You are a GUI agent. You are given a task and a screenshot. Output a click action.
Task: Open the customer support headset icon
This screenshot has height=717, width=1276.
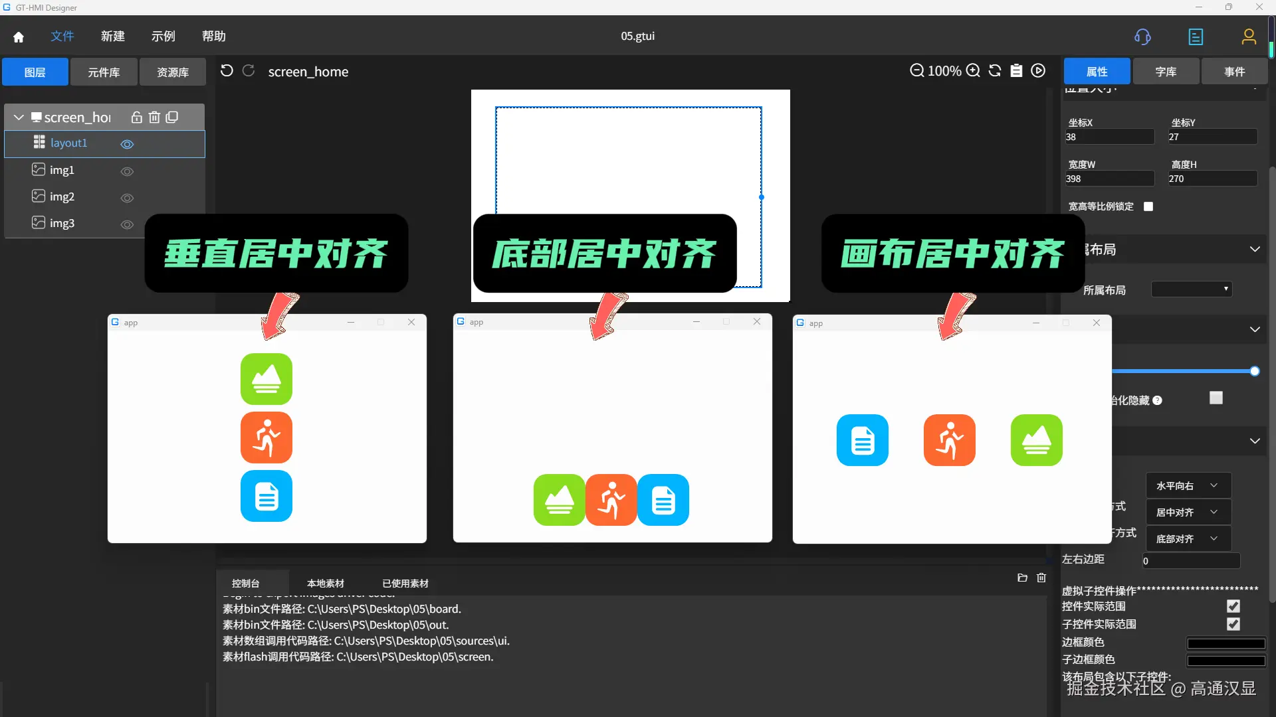coord(1142,37)
